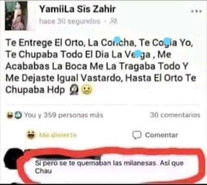Open YamiiLa Sis Zahir profile name link
This screenshot has height=185, width=207.
click(x=78, y=9)
